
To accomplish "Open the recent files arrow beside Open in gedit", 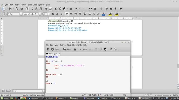I will point(61,49).
